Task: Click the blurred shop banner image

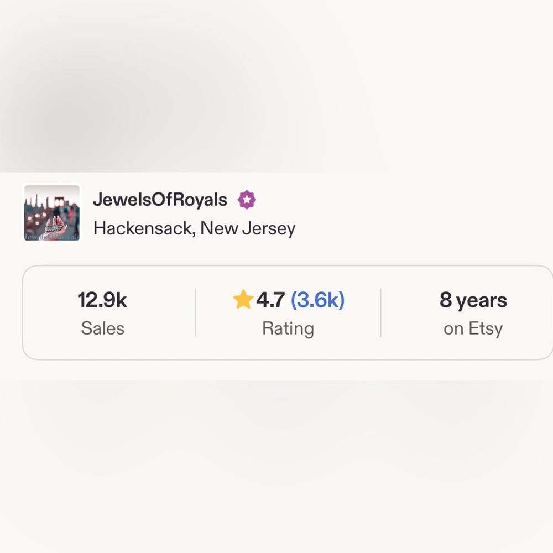Action: point(276,86)
